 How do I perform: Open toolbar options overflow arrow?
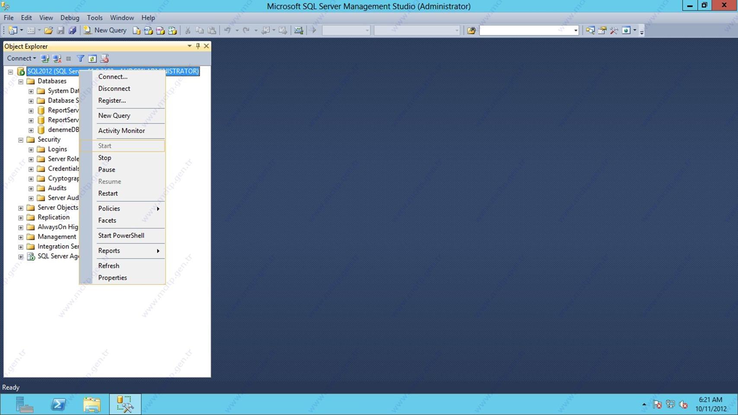tap(642, 31)
